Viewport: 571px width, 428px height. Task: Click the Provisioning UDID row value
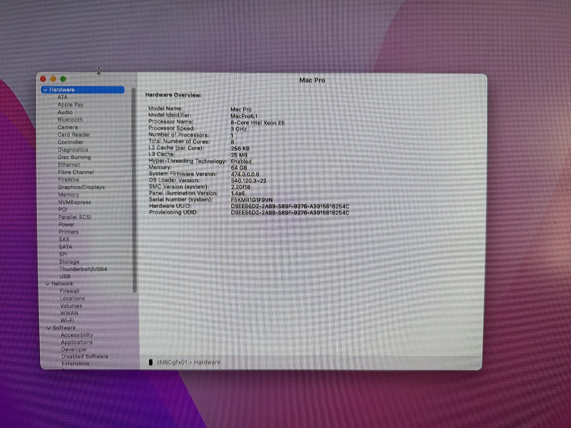pyautogui.click(x=290, y=213)
